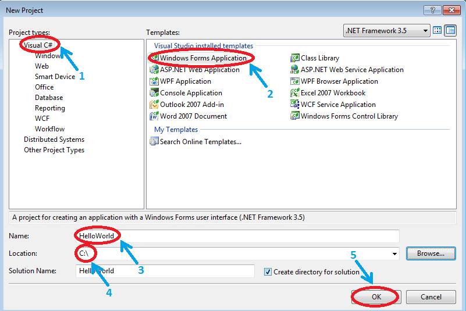Click the Class Library template icon
The width and height of the screenshot is (466, 311).
click(295, 58)
